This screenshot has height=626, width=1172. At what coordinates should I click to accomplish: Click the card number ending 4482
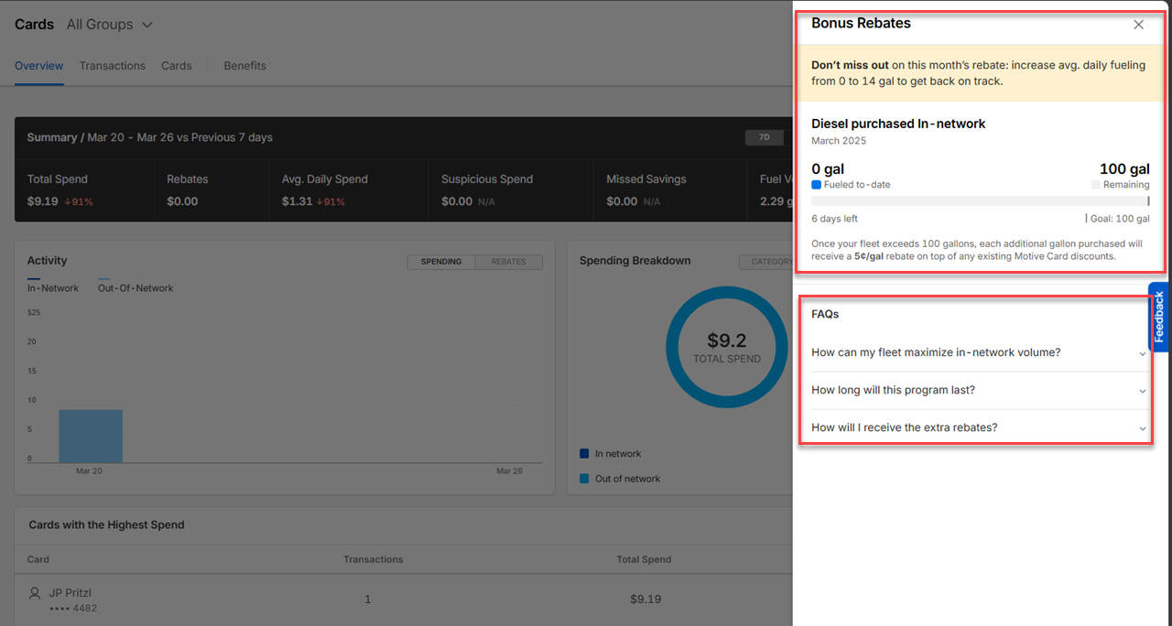73,608
